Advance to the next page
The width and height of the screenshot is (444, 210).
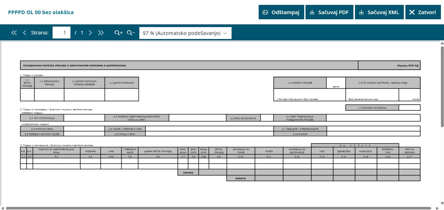pyautogui.click(x=90, y=33)
